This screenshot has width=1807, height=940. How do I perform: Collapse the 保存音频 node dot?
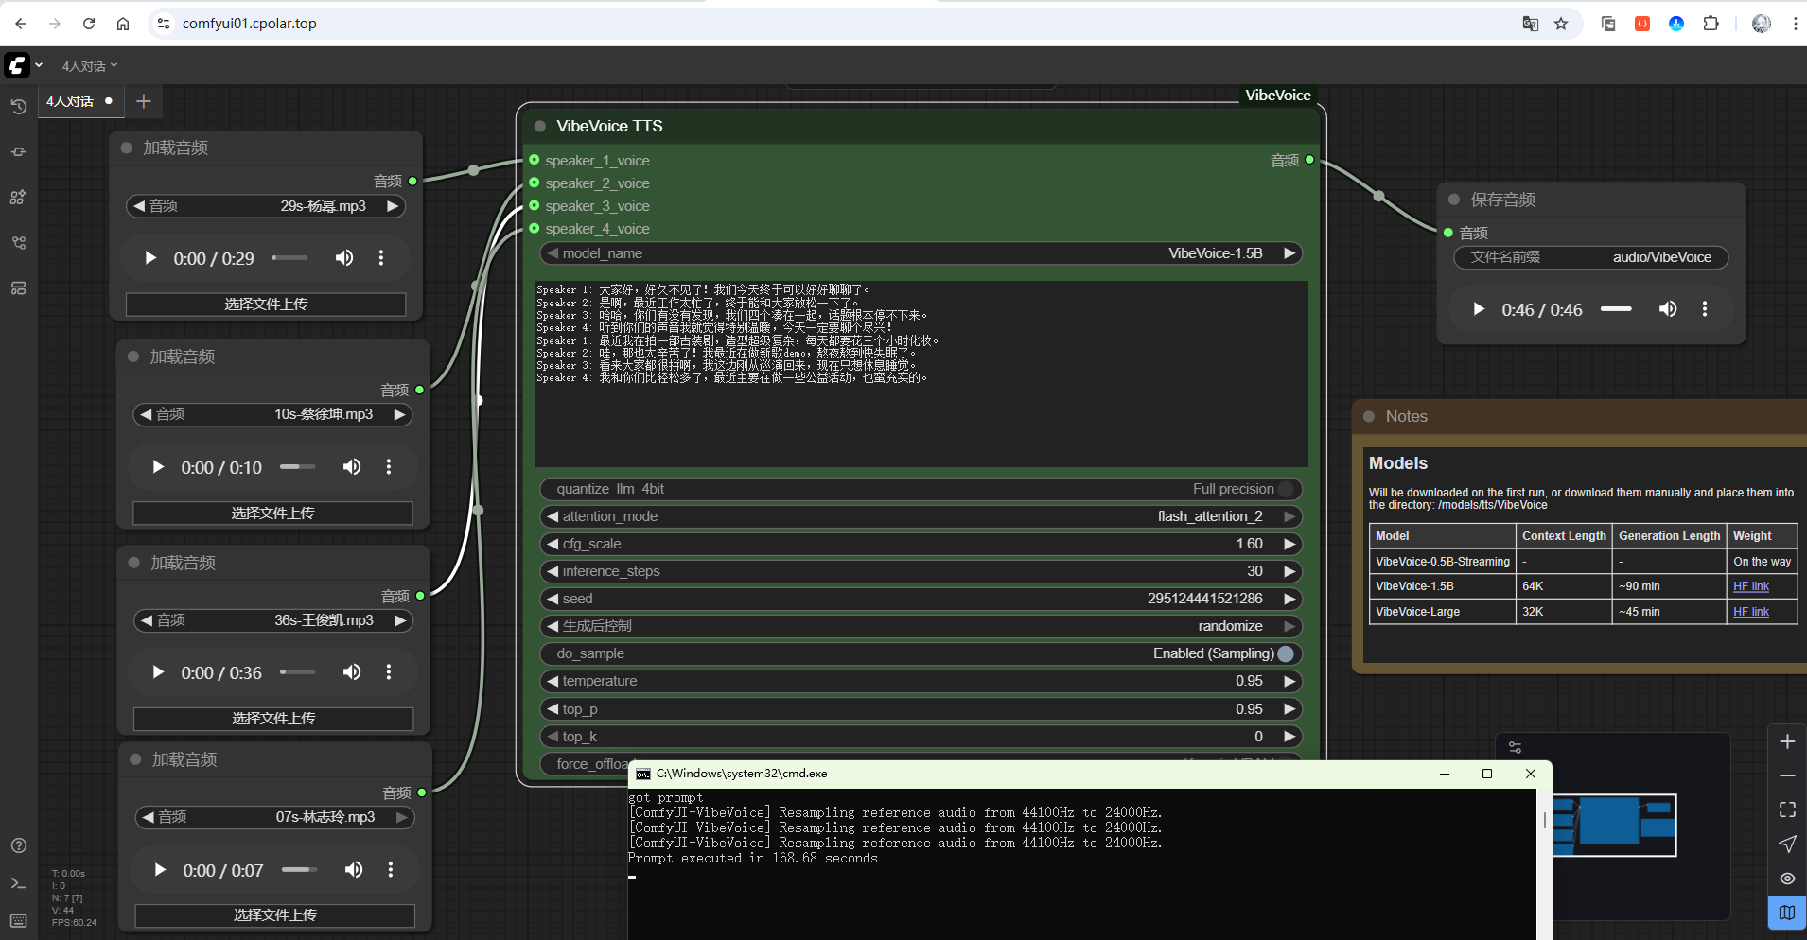click(1454, 200)
